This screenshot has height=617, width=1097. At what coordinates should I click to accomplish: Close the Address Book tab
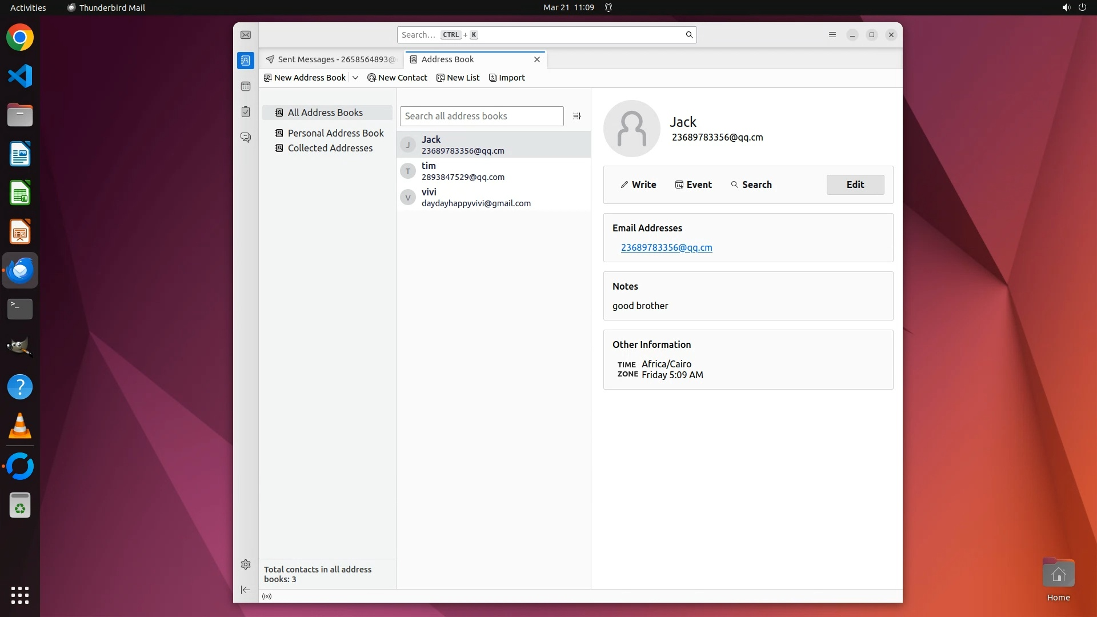click(x=537, y=59)
